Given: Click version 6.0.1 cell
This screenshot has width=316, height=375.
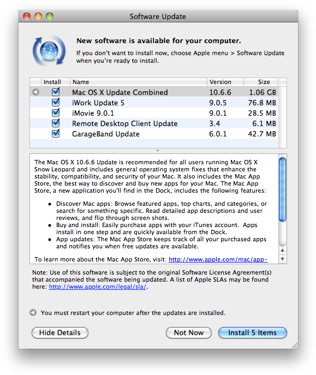Looking at the screenshot, I should point(218,134).
